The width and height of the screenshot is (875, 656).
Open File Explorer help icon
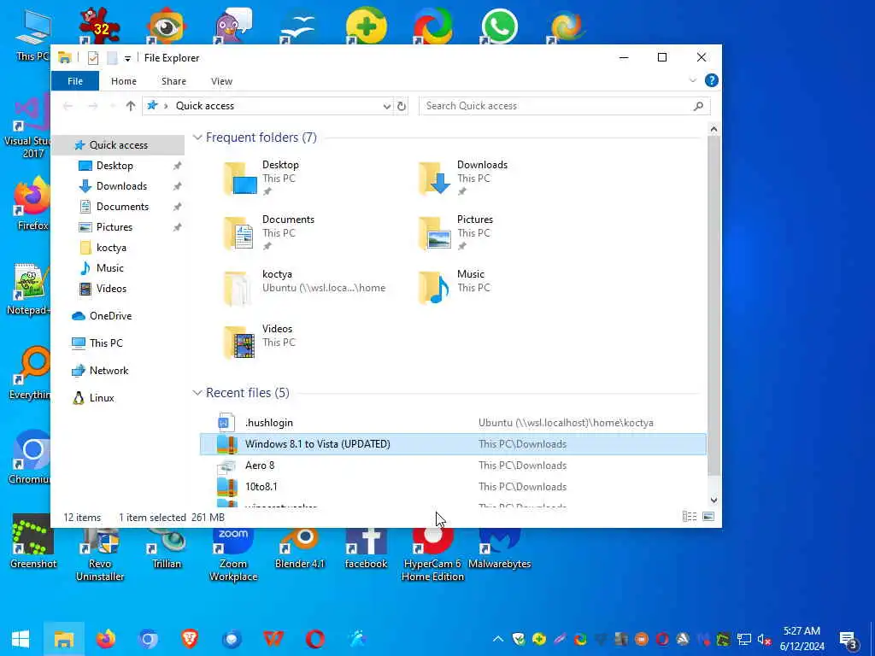point(712,80)
